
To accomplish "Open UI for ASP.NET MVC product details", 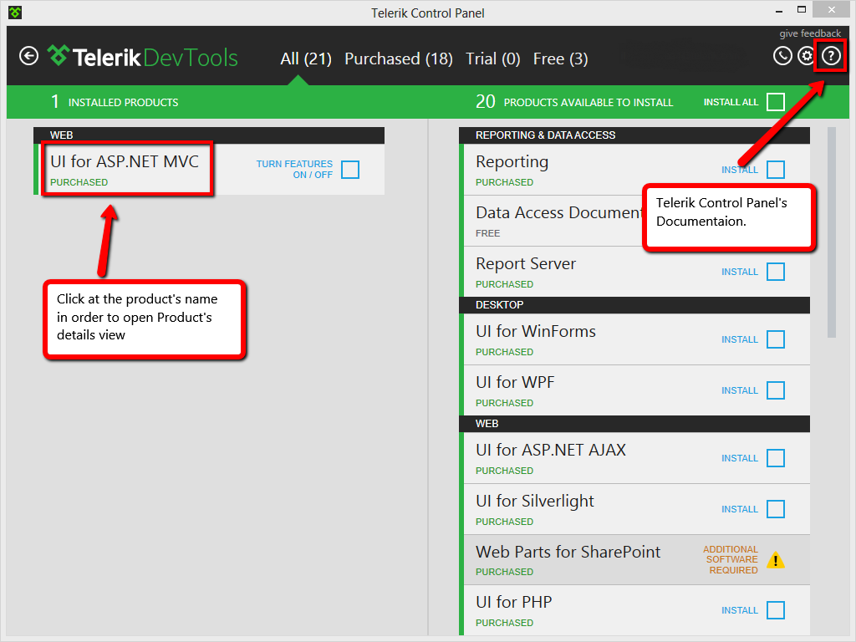I will pyautogui.click(x=125, y=161).
